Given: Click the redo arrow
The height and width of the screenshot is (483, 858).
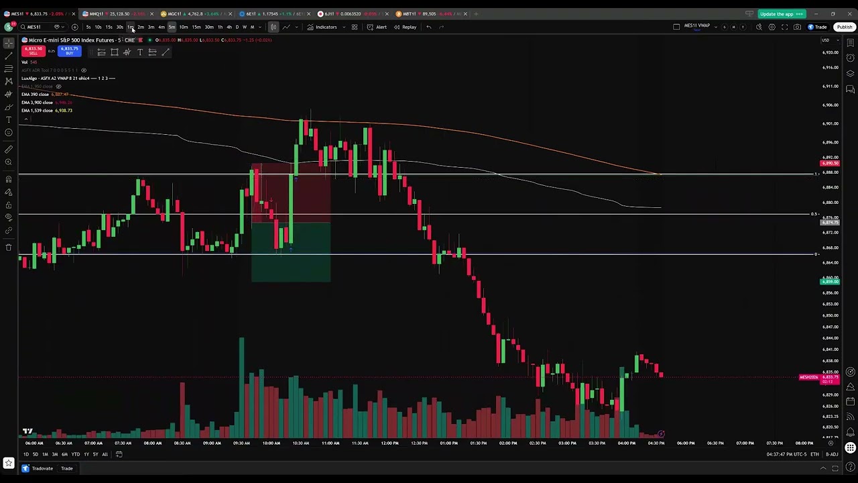Looking at the screenshot, I should pyautogui.click(x=441, y=27).
